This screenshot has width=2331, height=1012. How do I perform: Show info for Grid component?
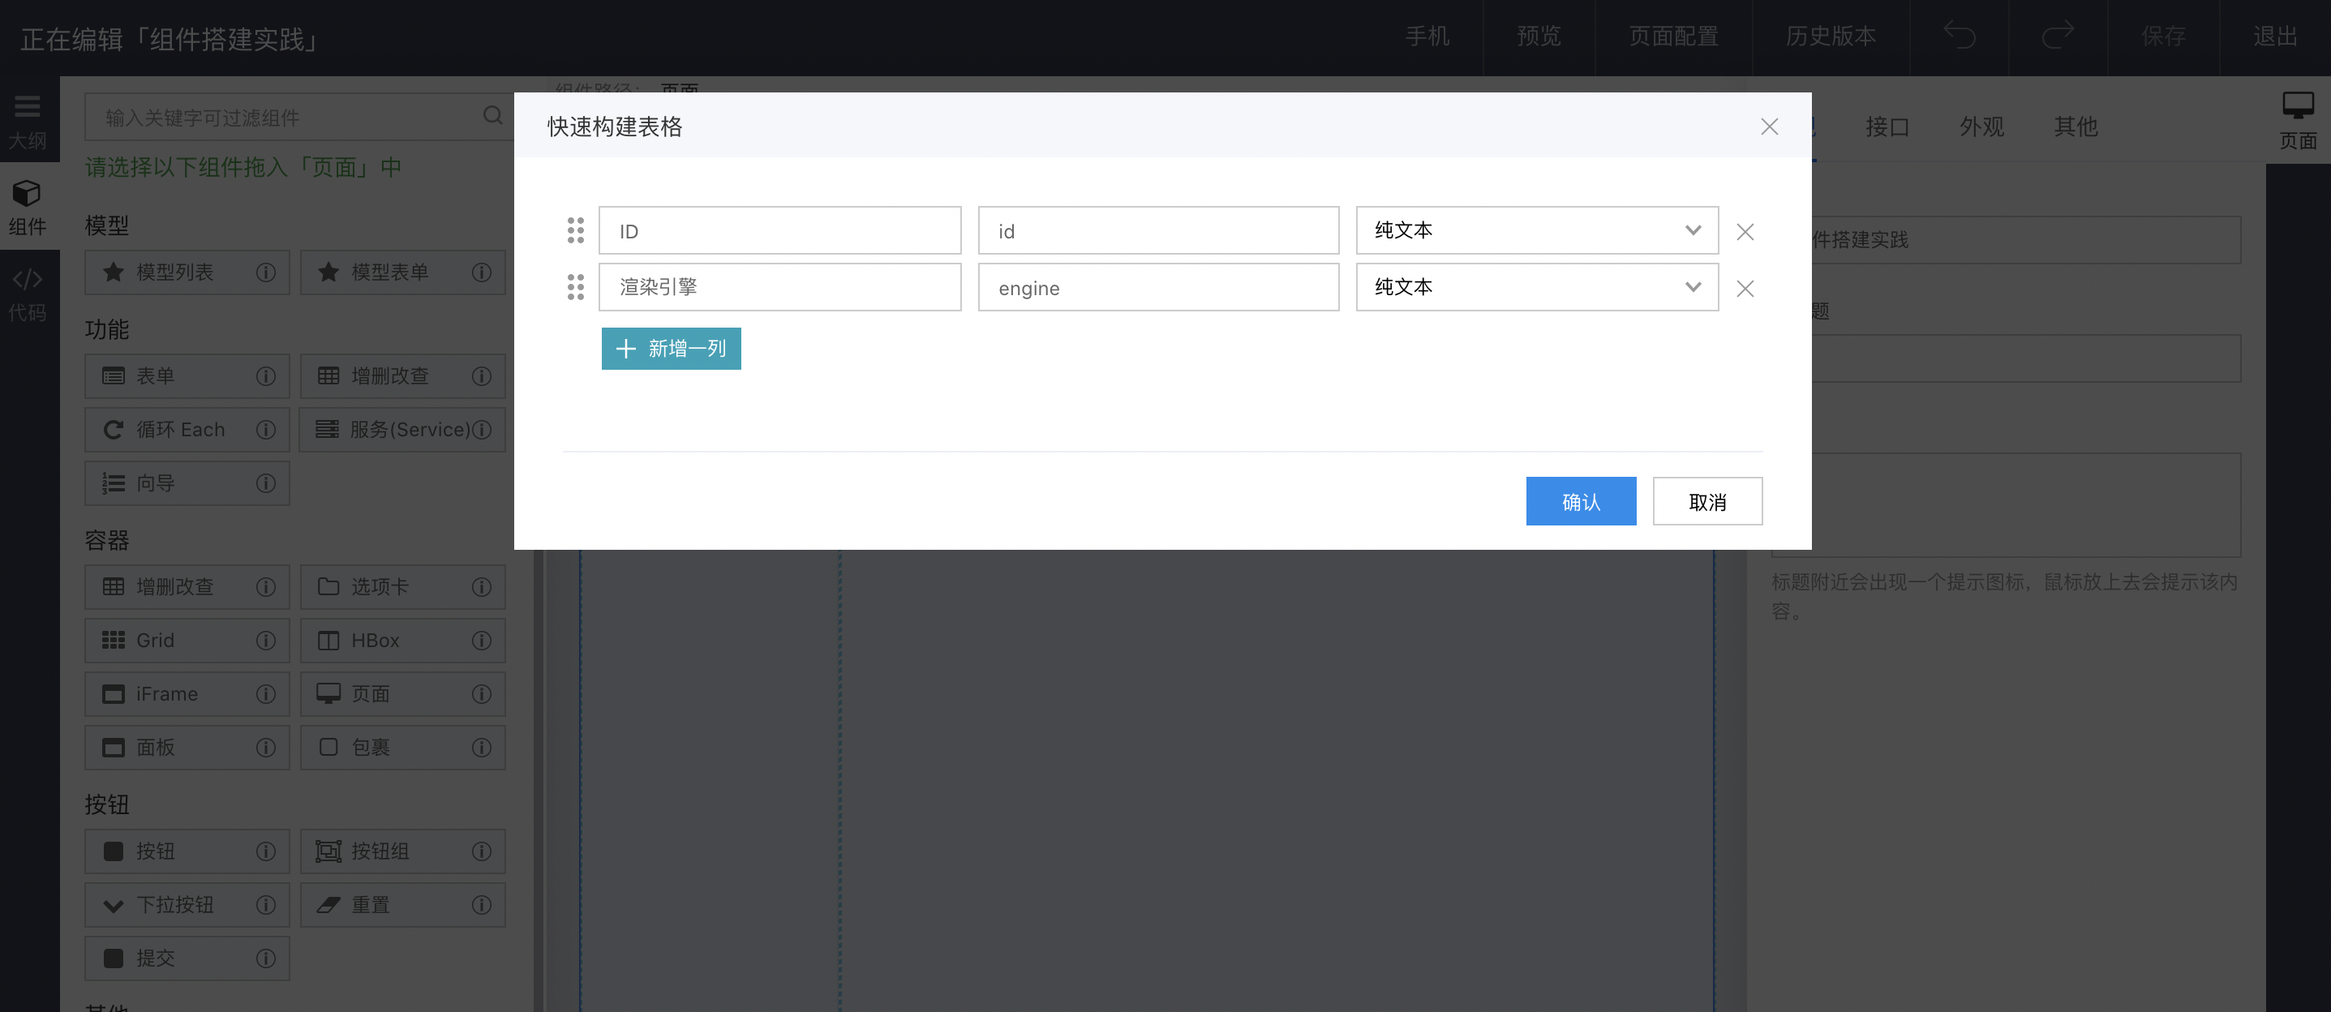point(265,641)
